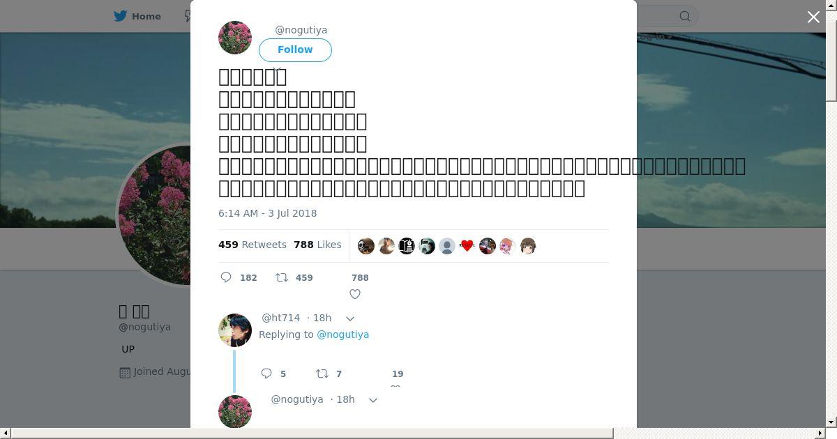This screenshot has width=837, height=439.
Task: Open the @nogutiya link in Replying to
Action: tap(343, 334)
